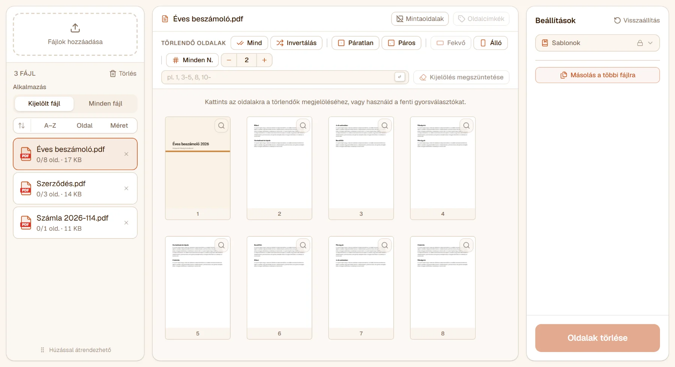
Task: Invert selection with Invertálás
Action: click(x=296, y=43)
